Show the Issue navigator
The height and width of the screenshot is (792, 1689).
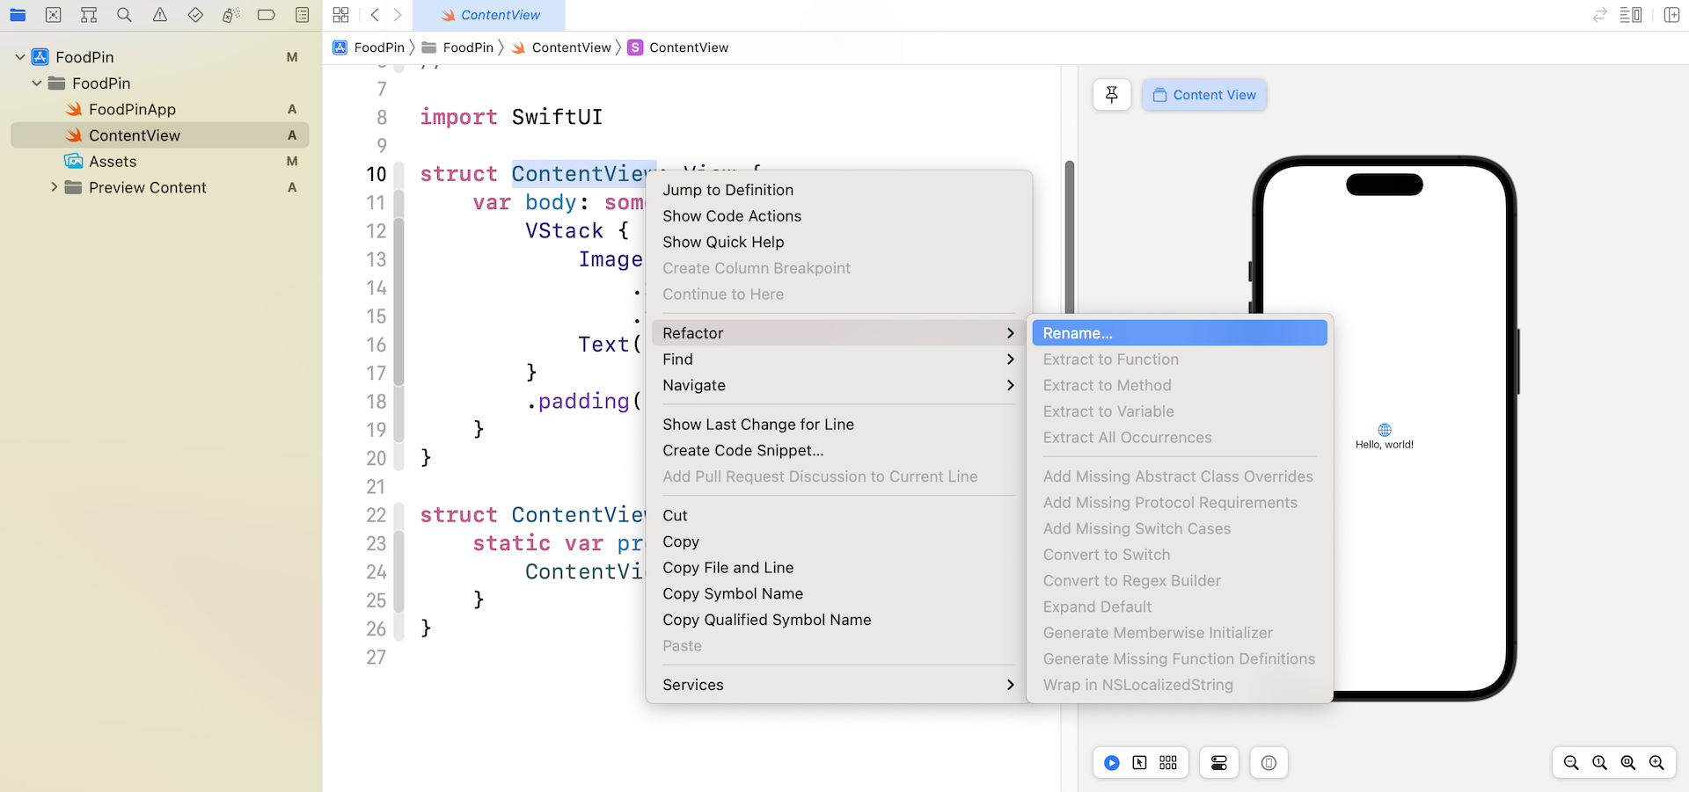pyautogui.click(x=160, y=15)
